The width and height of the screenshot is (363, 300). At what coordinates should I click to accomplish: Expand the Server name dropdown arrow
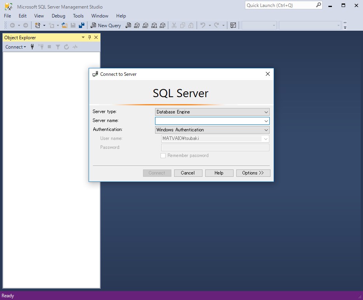click(267, 120)
